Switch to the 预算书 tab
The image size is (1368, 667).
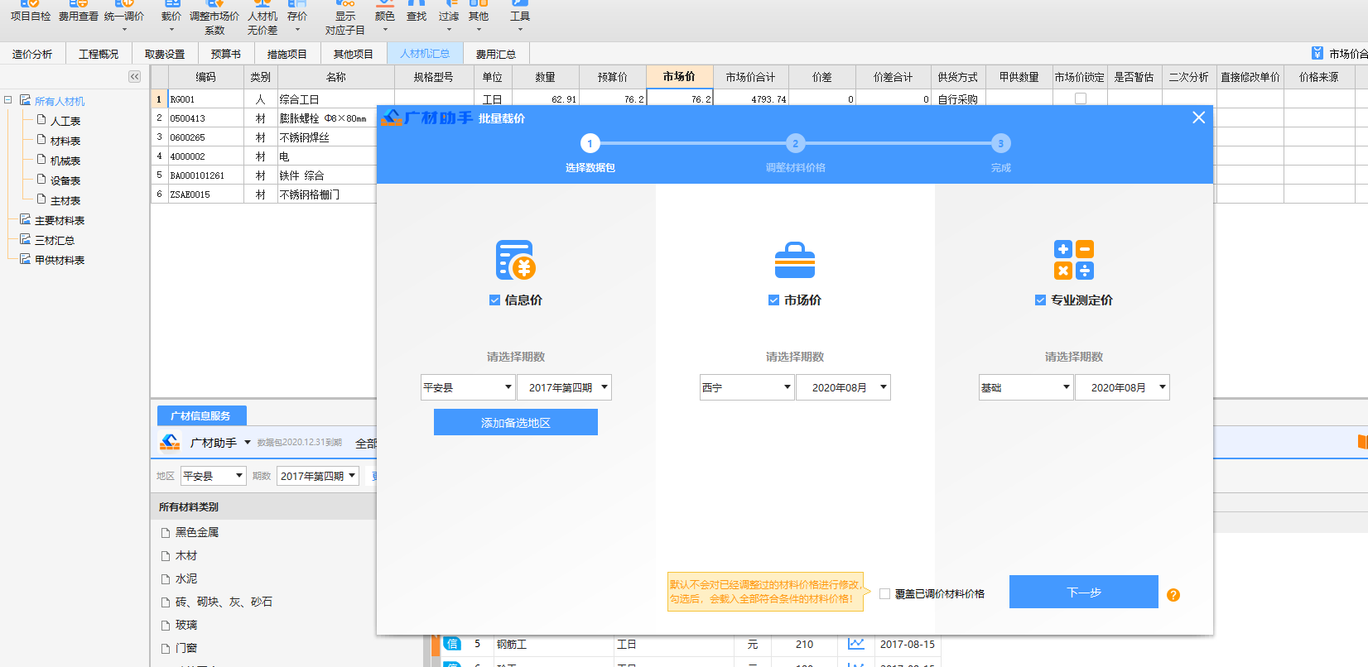pyautogui.click(x=226, y=54)
